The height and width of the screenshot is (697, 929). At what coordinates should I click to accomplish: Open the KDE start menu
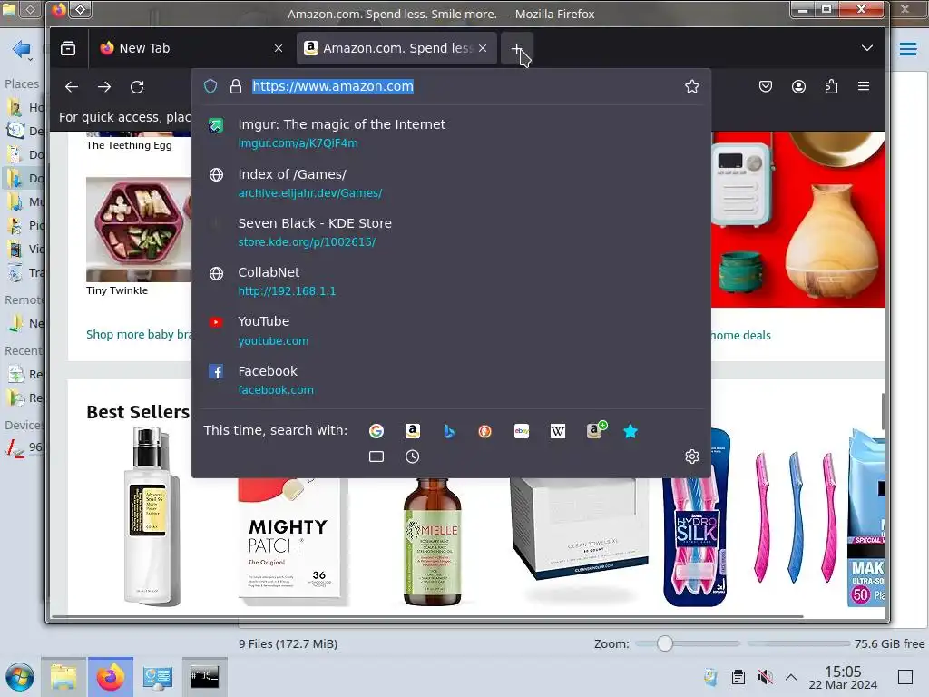click(20, 677)
